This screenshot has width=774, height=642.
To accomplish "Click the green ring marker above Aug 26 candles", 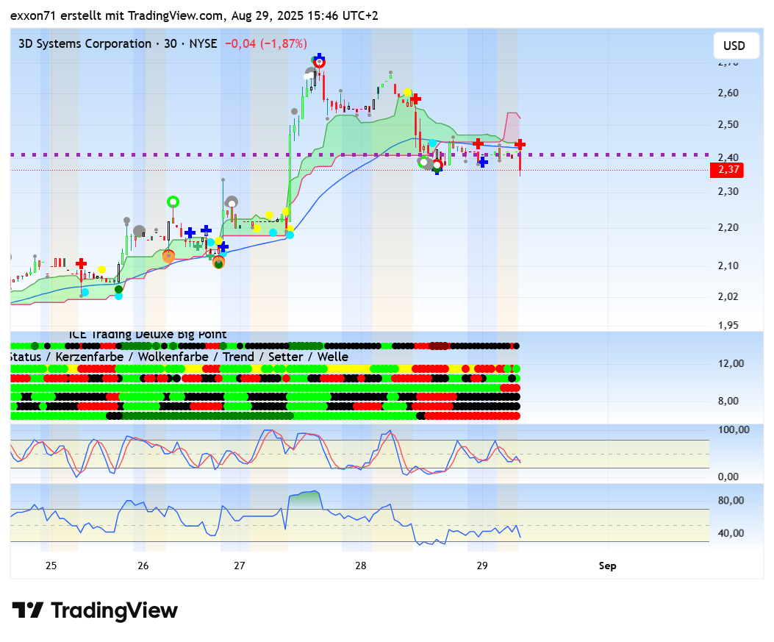I will coord(173,201).
